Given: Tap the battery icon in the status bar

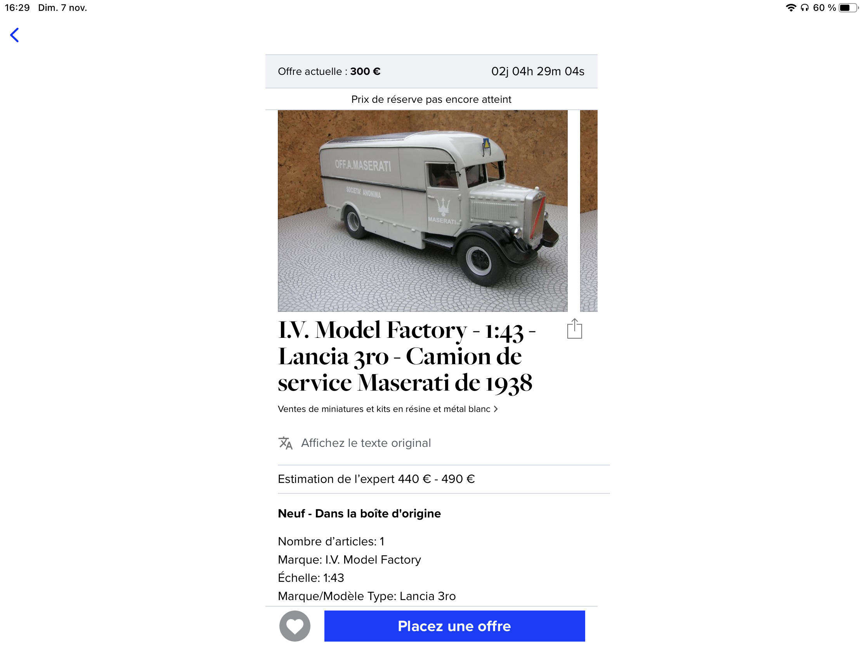Looking at the screenshot, I should click(847, 8).
